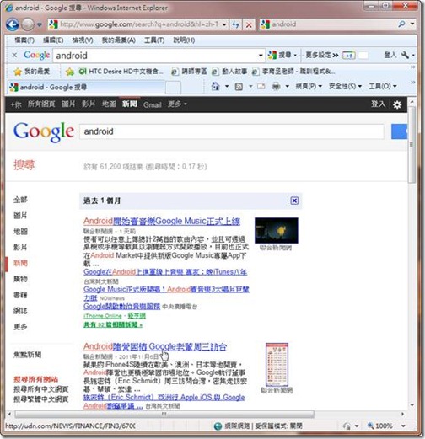
Task: Click +你 in the Google black bar
Action: [x=16, y=104]
